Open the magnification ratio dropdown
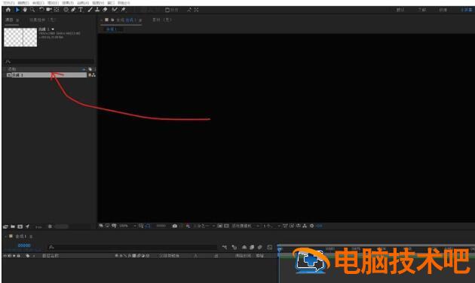 [127, 226]
